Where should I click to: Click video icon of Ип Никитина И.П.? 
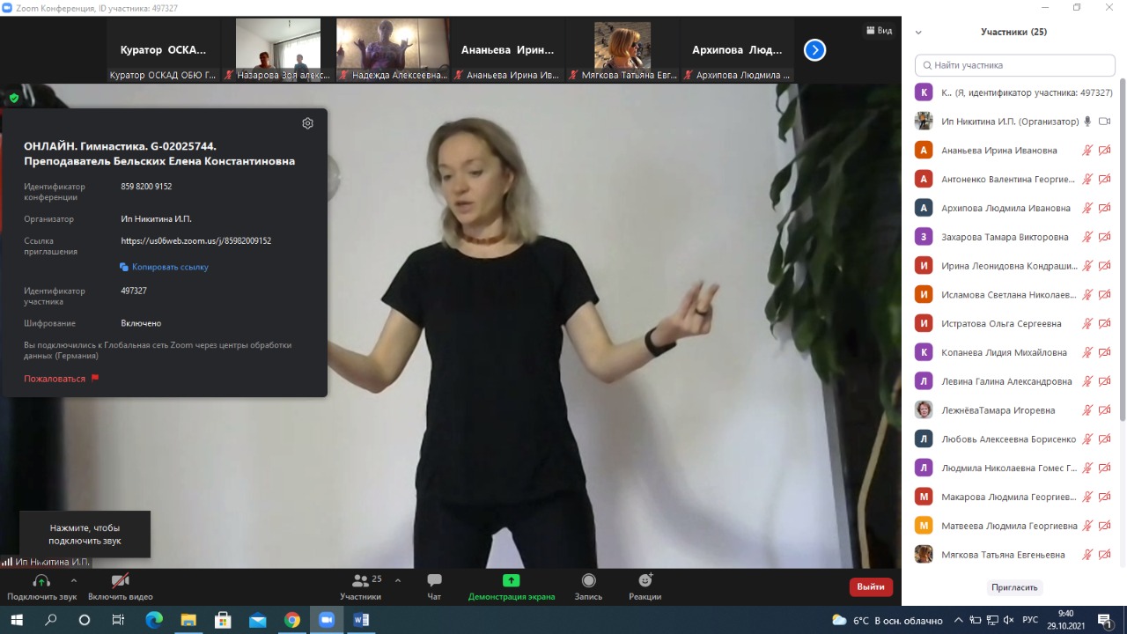coord(1104,122)
